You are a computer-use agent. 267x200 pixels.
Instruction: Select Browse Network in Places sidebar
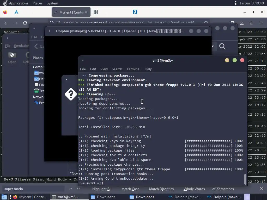(39, 103)
